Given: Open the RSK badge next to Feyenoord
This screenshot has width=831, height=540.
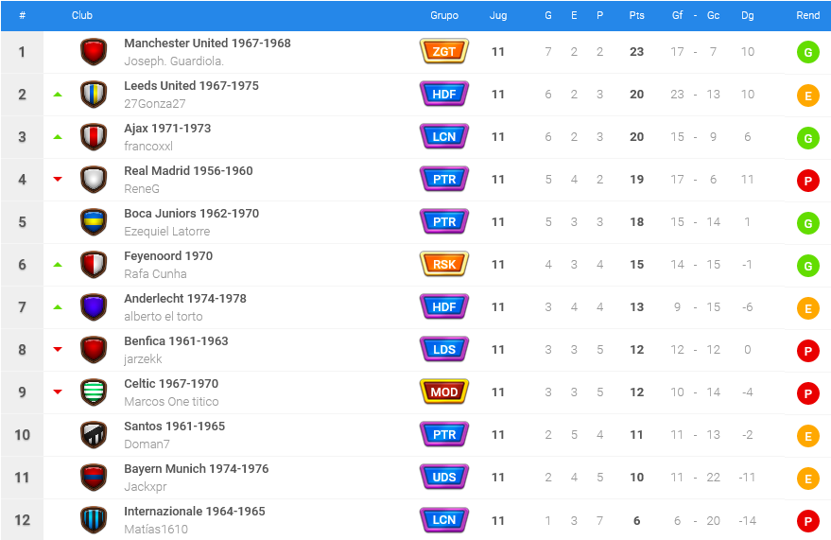Looking at the screenshot, I should coord(444,264).
